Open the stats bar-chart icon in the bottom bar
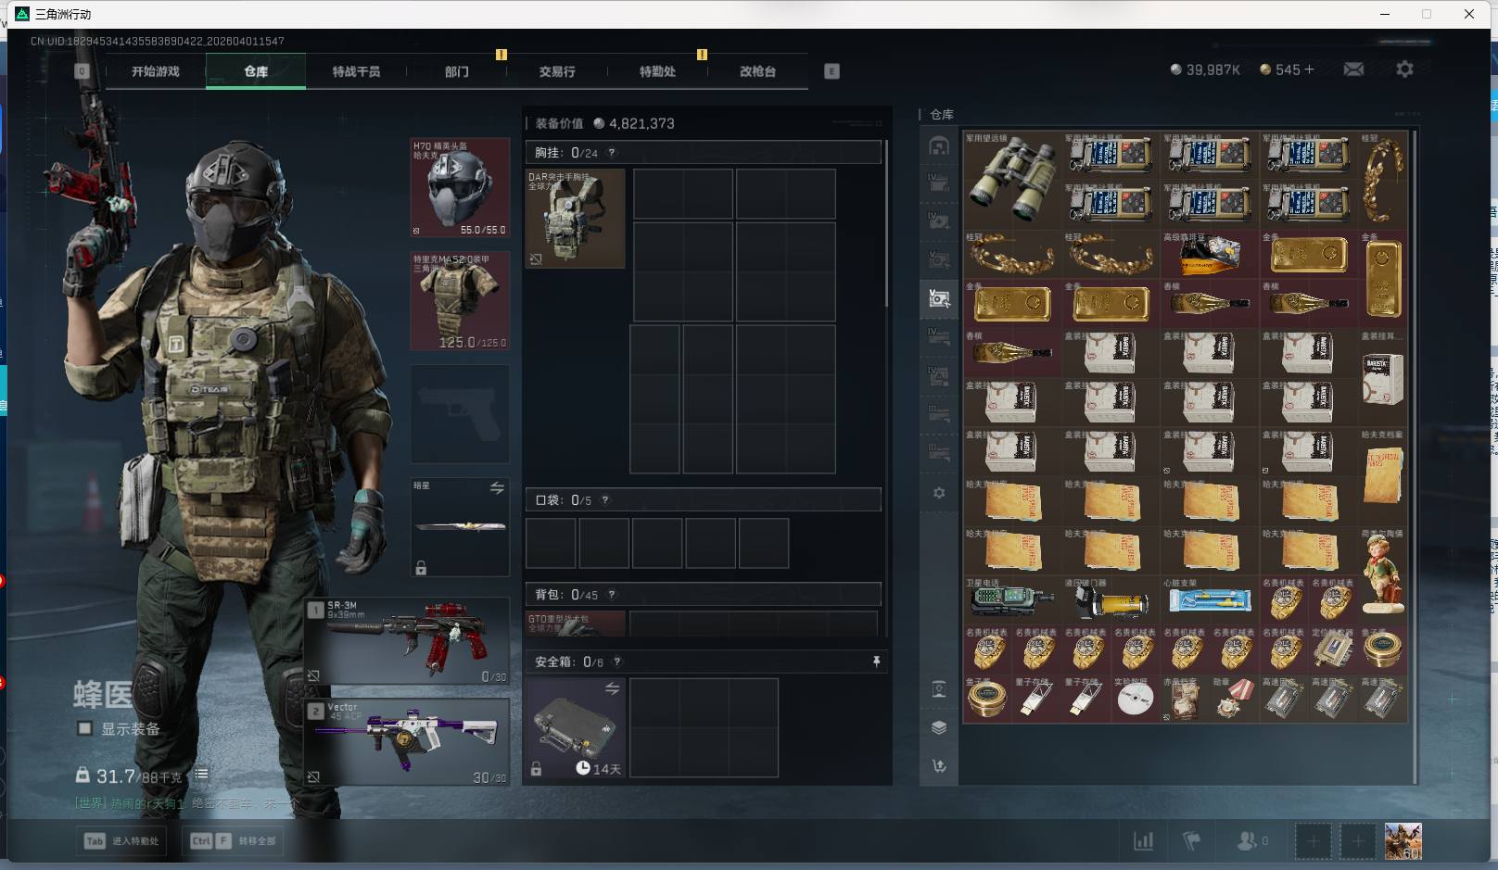 tap(1144, 841)
